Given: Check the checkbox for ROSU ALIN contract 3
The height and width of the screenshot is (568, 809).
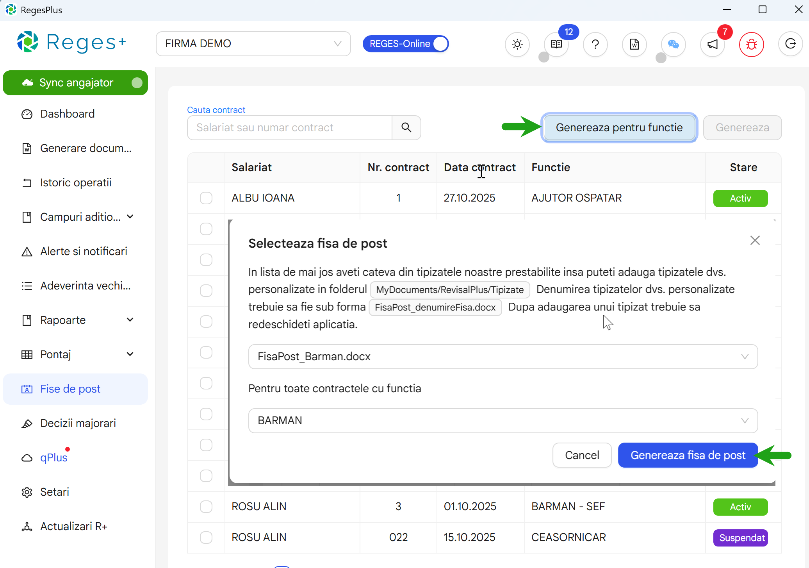Looking at the screenshot, I should (206, 506).
